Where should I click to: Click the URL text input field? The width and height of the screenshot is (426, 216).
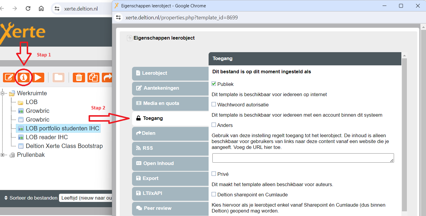[303, 158]
